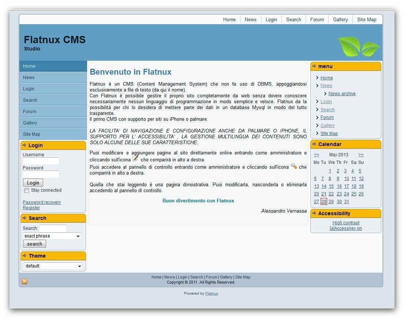
Task: Open News in top navigation bar
Action: pos(250,20)
